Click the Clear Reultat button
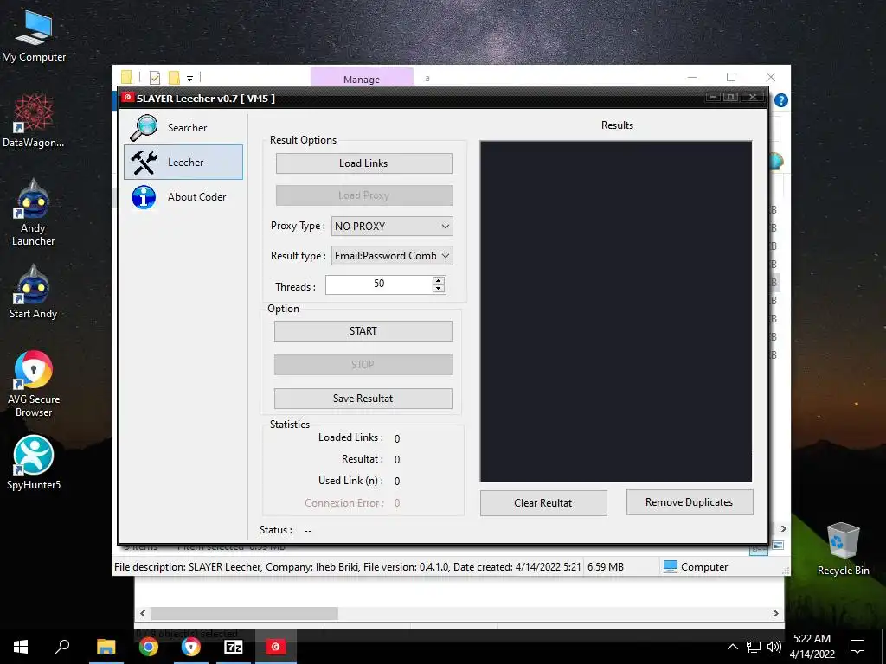The image size is (886, 664). [543, 502]
